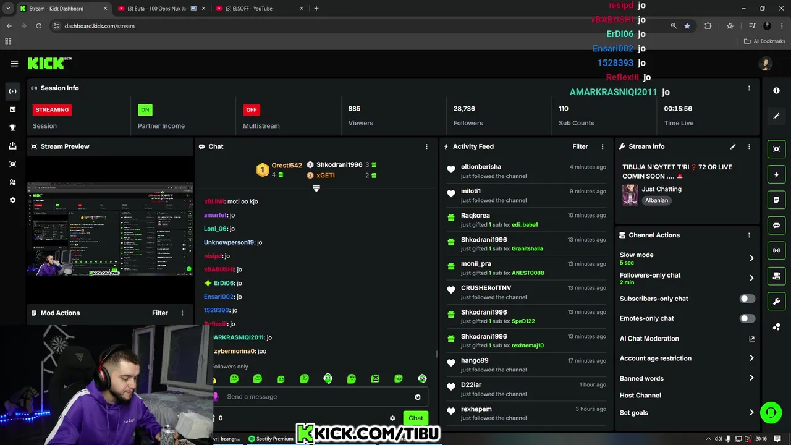
Task: Open the settings gear in left sidebar
Action: click(x=12, y=200)
